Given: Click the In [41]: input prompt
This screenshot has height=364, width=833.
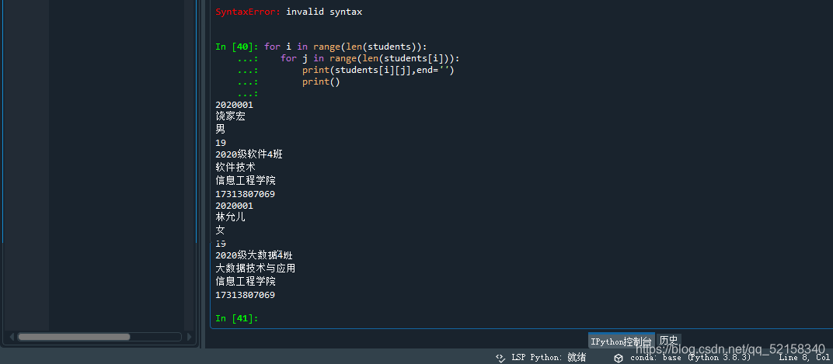Looking at the screenshot, I should pyautogui.click(x=236, y=318).
